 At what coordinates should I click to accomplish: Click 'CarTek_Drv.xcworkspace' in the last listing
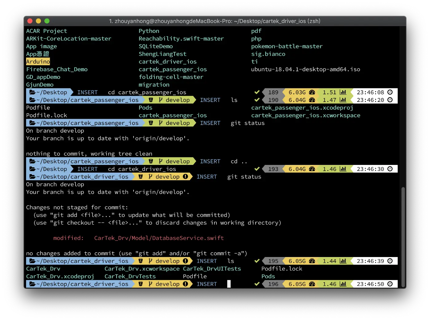[x=142, y=269]
